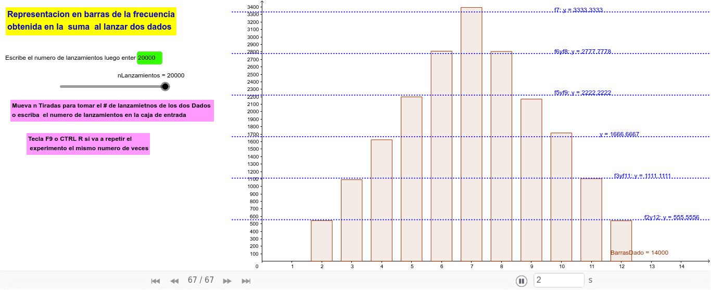The width and height of the screenshot is (711, 290).
Task: Select the bar for sum 4
Action: (382, 200)
